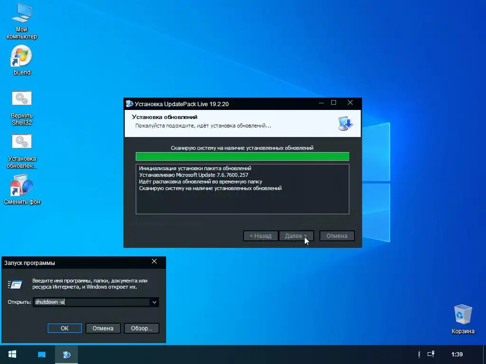486x364 pixels.
Task: Click the Run dialog program icon
Action: [x=15, y=284]
